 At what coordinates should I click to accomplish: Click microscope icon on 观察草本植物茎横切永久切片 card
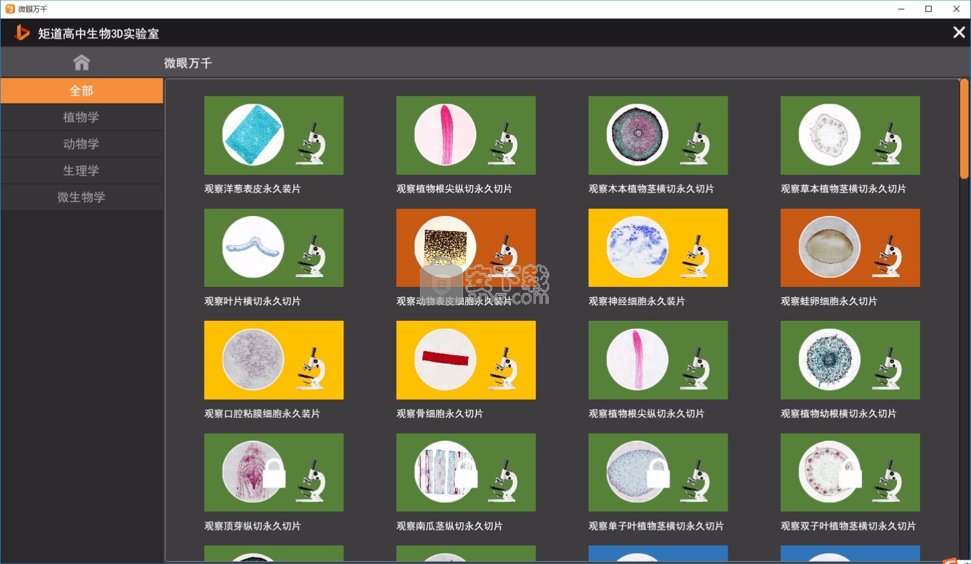887,144
